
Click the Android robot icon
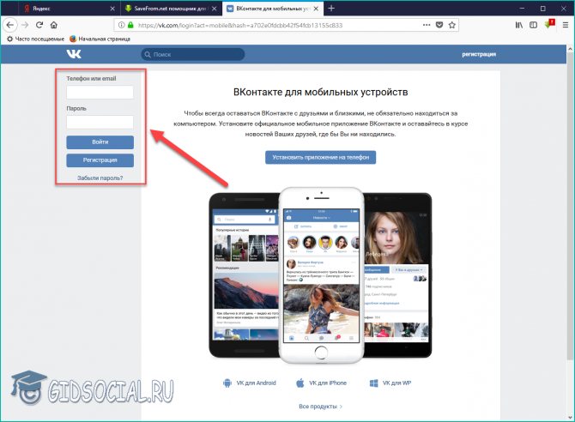pos(227,383)
